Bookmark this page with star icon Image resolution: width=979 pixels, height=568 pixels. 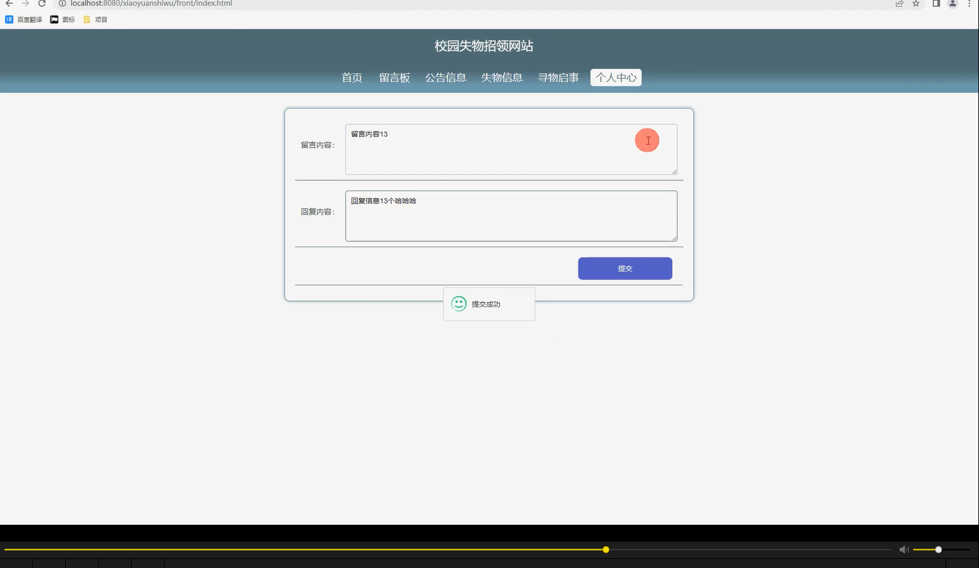coord(916,3)
